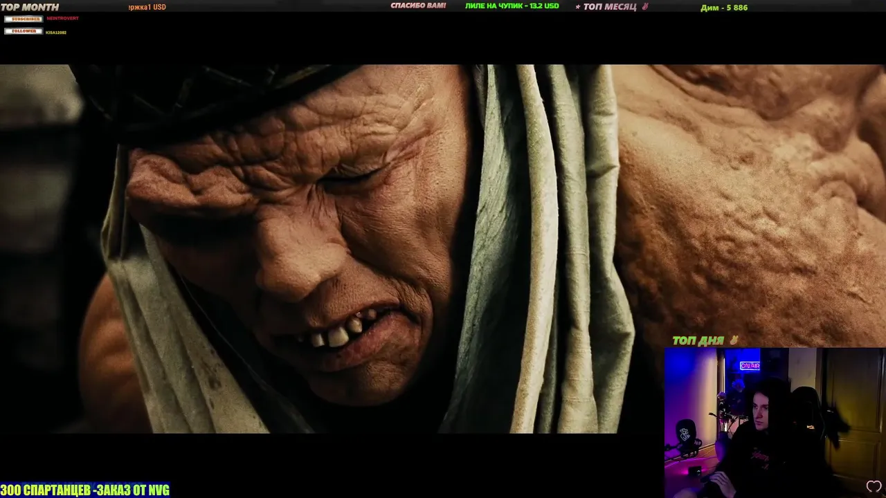The height and width of the screenshot is (498, 886).
Task: Select the subscriber name NEINTROVERT
Action: [x=62, y=19]
